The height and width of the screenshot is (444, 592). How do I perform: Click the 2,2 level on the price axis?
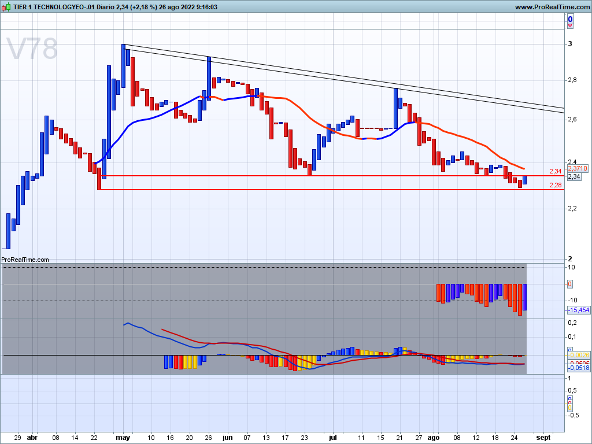tap(572, 208)
